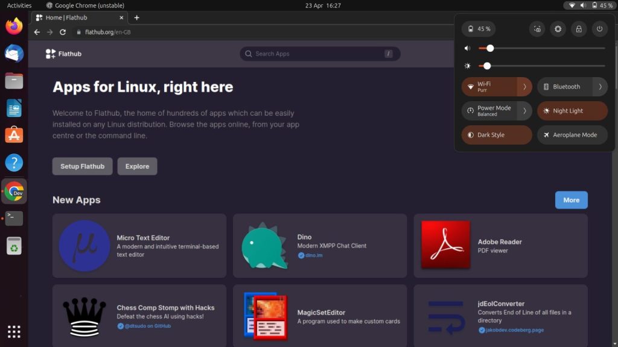This screenshot has height=347, width=618.
Task: Open the Activities overview
Action: 19,5
